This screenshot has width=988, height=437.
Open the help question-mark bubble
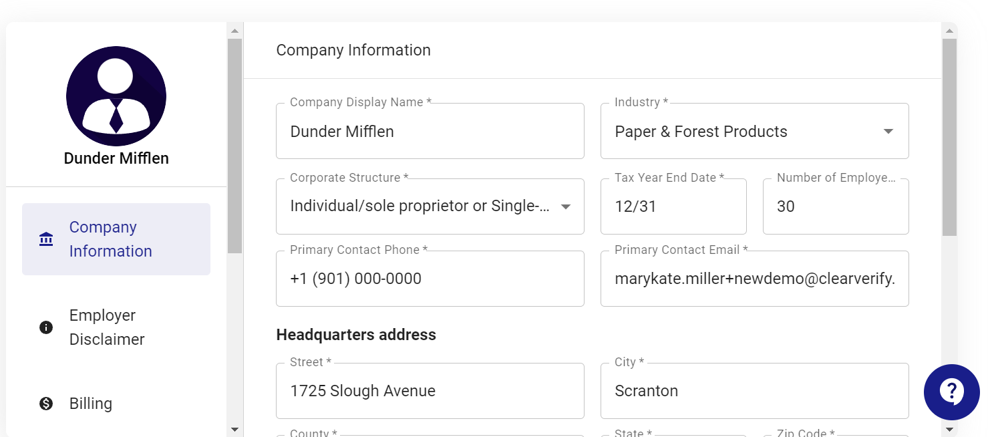951,392
